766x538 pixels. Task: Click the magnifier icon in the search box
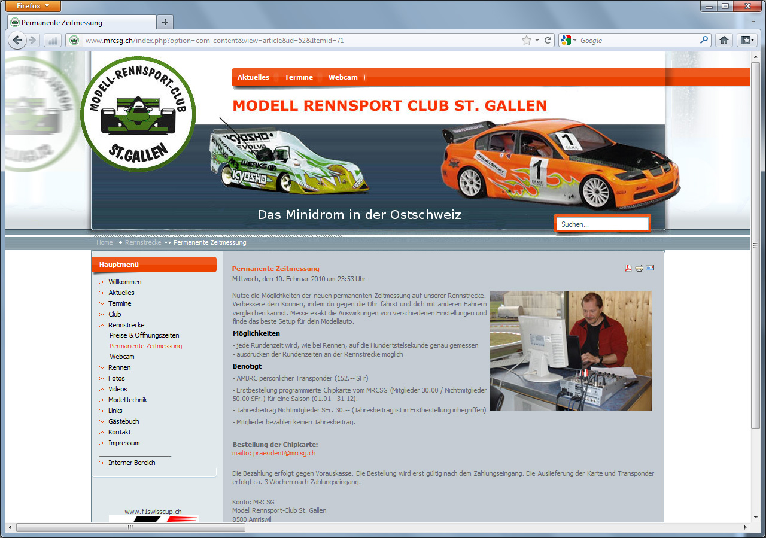click(x=704, y=41)
